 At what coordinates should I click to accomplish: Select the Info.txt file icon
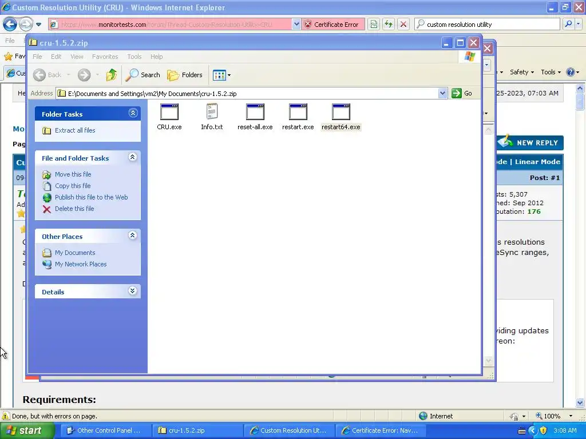pos(212,112)
